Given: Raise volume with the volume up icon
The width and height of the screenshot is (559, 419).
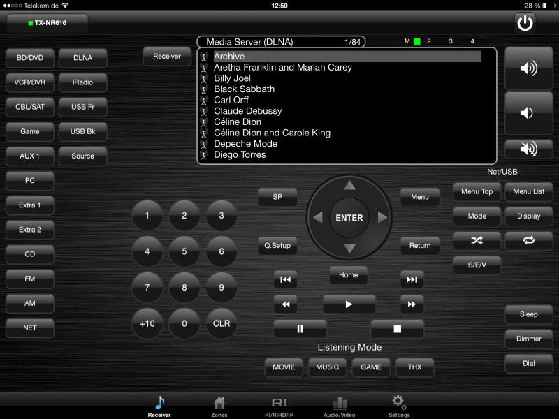Looking at the screenshot, I should [529, 68].
